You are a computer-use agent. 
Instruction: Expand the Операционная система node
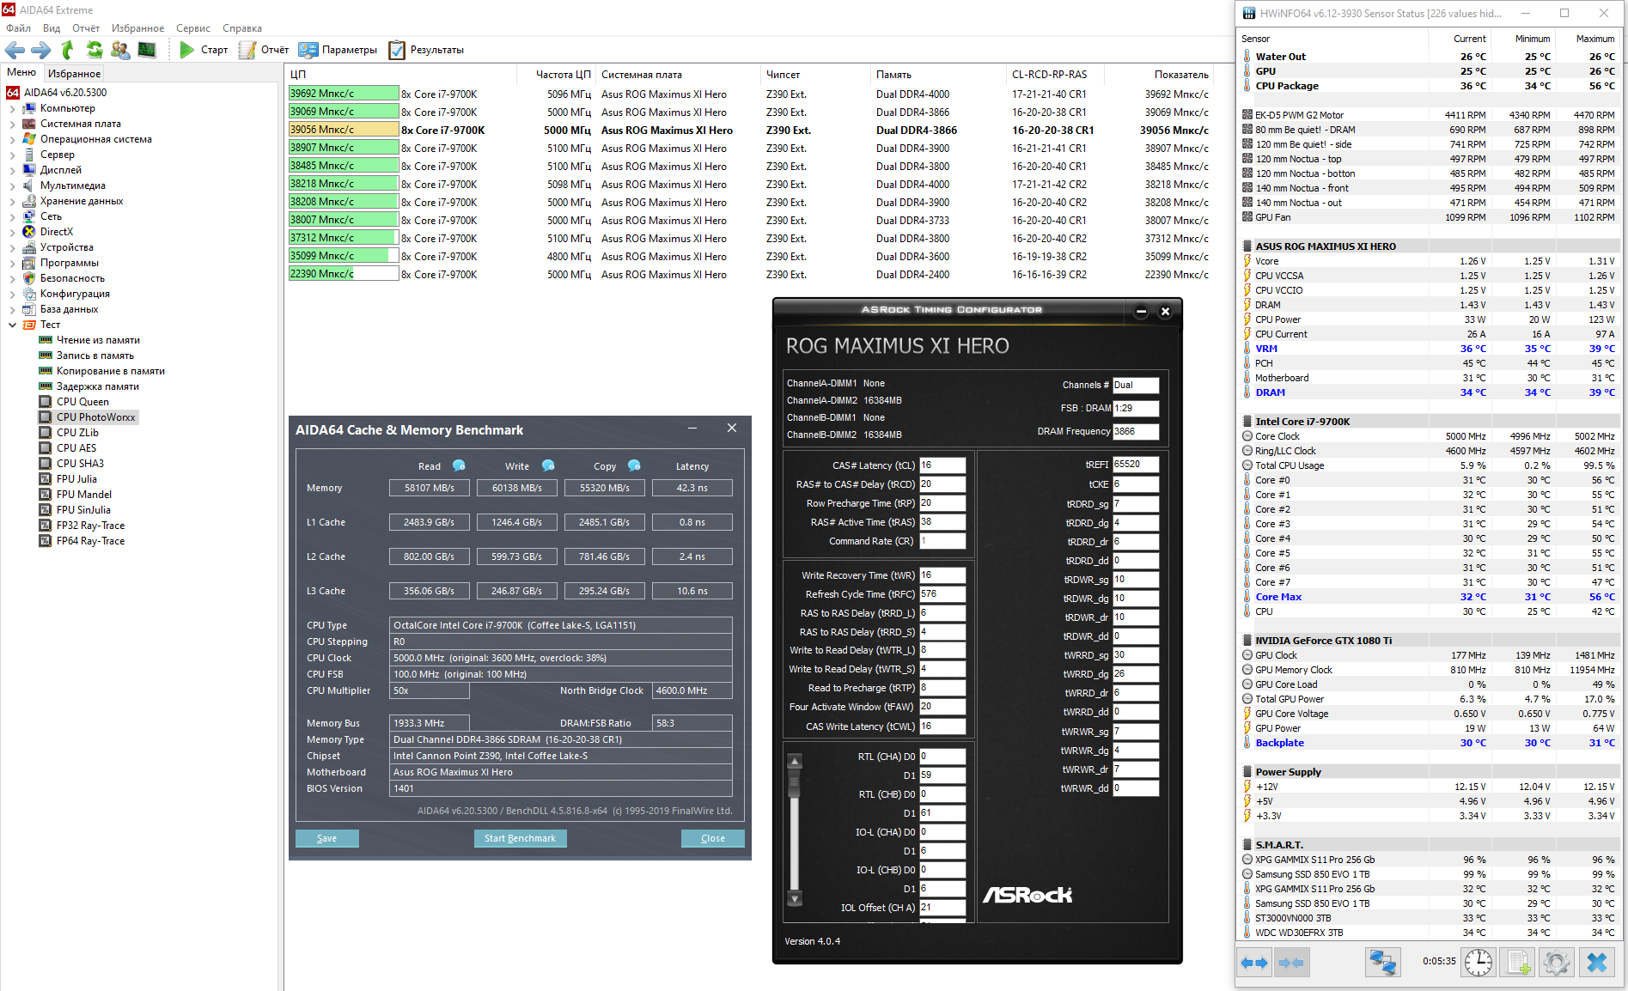tap(12, 140)
